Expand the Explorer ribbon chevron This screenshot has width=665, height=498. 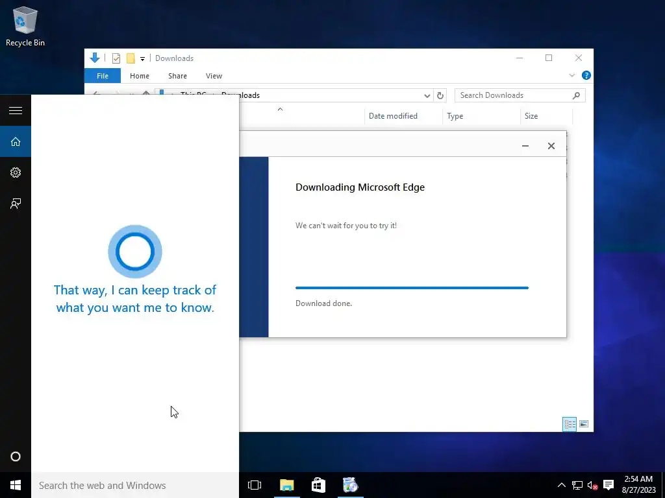coord(571,75)
